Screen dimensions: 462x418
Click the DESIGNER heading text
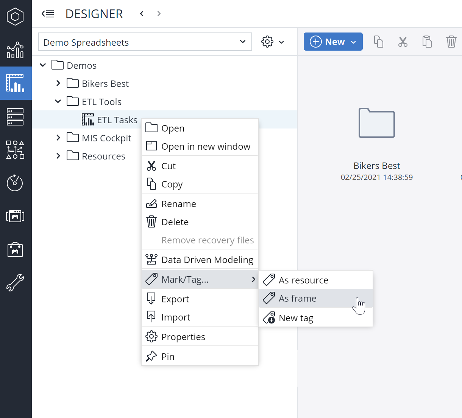[x=94, y=14]
